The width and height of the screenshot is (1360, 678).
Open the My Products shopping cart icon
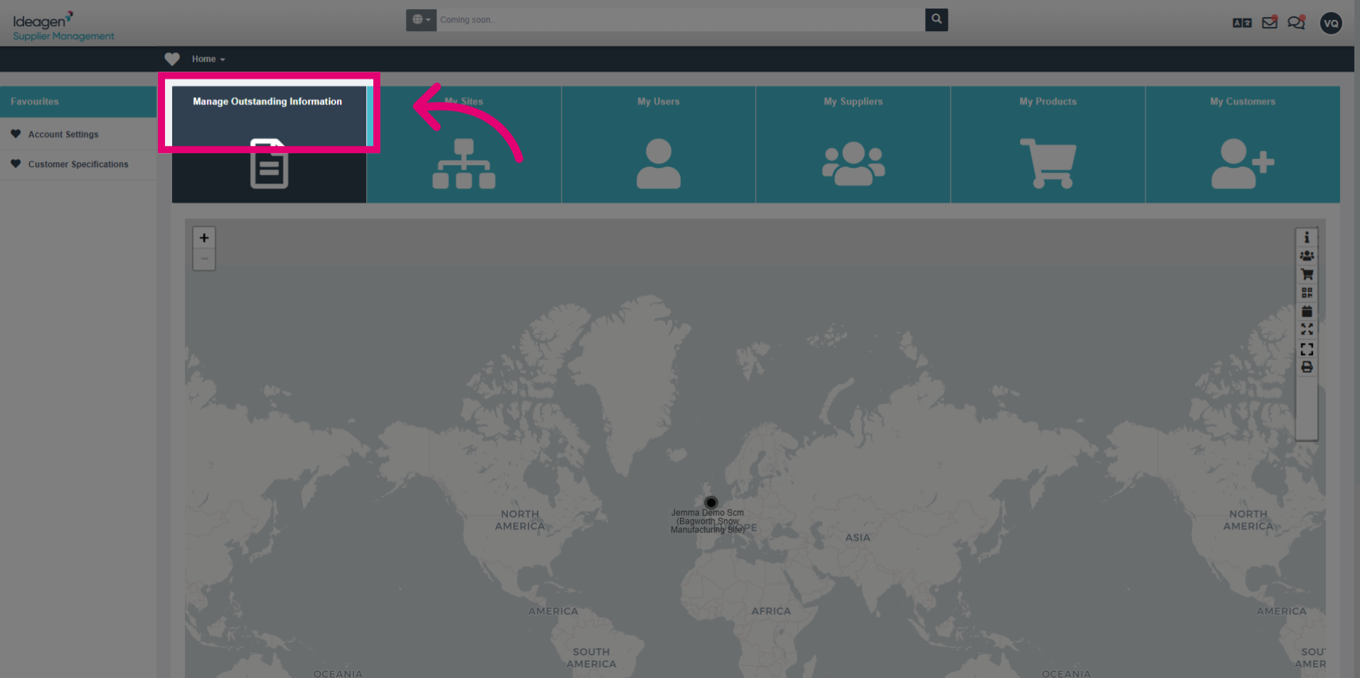click(1048, 164)
